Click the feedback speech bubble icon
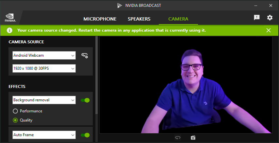279x143 pixels. point(257,18)
